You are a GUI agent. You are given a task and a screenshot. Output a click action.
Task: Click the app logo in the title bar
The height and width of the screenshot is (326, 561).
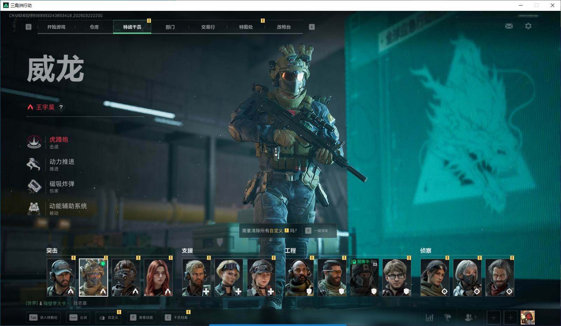(x=6, y=5)
